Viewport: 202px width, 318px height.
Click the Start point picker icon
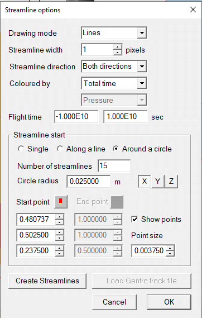(61, 202)
